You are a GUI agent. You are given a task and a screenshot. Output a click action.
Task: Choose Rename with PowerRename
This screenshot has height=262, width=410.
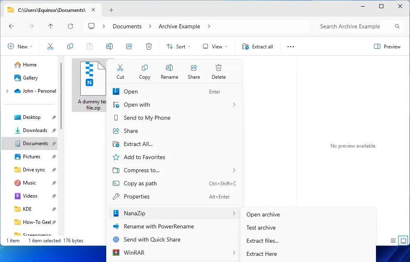click(x=174, y=226)
